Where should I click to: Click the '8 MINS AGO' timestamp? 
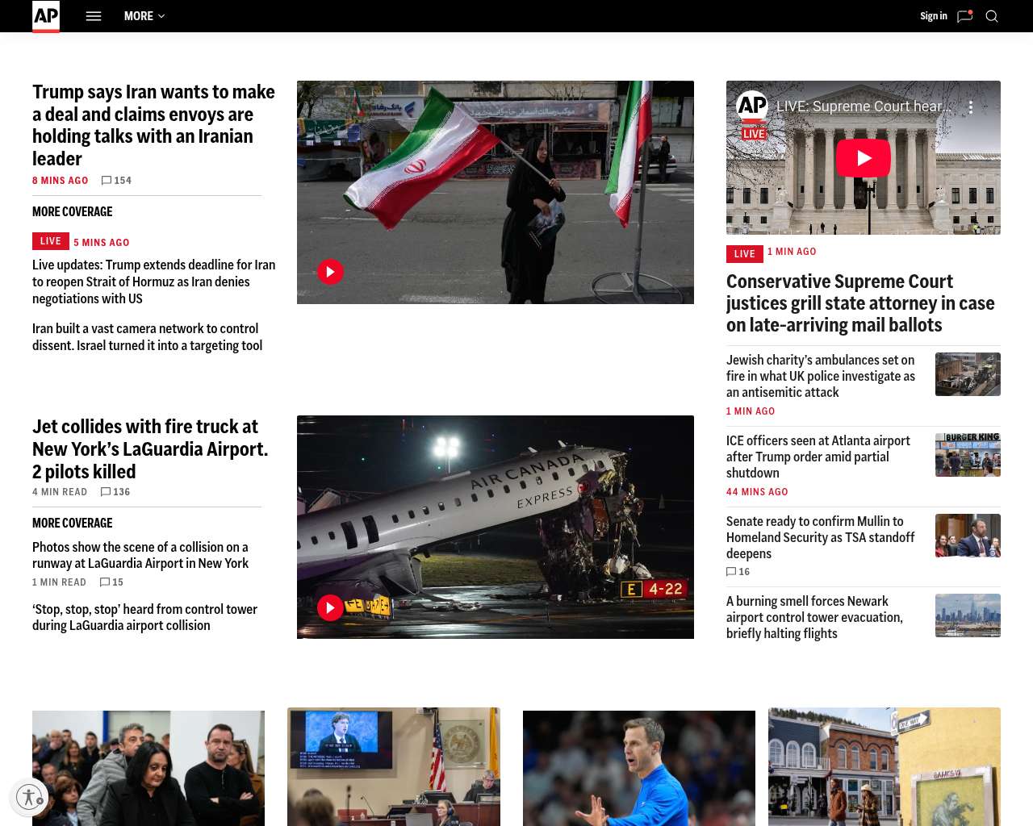pyautogui.click(x=61, y=181)
